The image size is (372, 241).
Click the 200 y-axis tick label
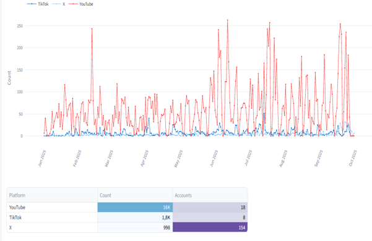click(x=20, y=48)
